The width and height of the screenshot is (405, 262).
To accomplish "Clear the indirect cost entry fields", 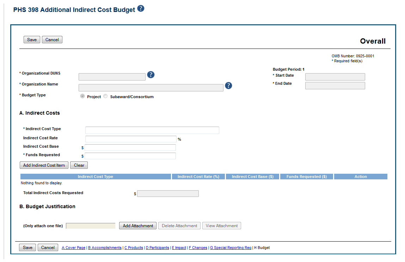I will click(79, 165).
